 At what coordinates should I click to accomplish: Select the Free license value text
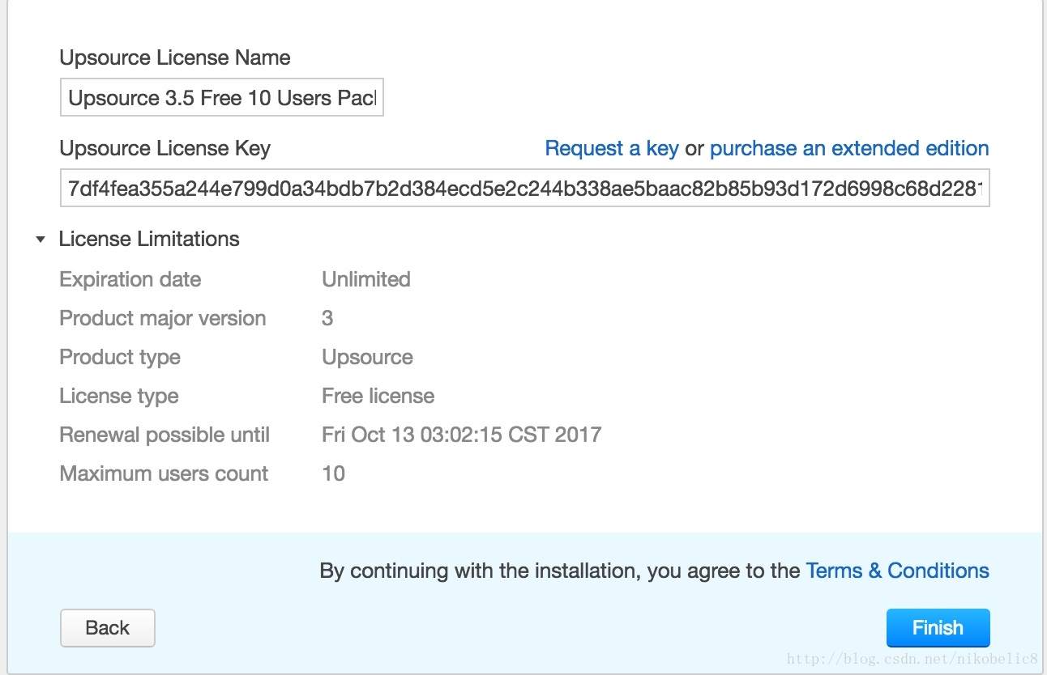tap(378, 396)
